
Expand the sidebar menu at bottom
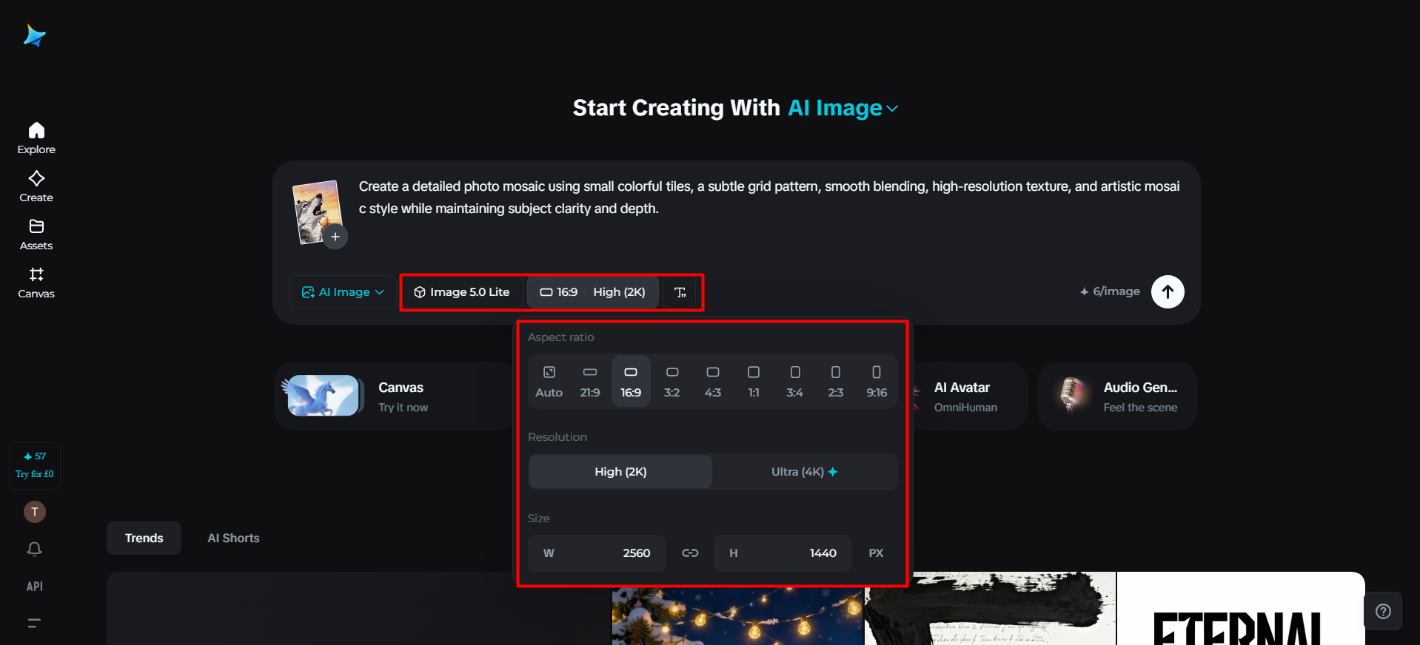(x=35, y=623)
